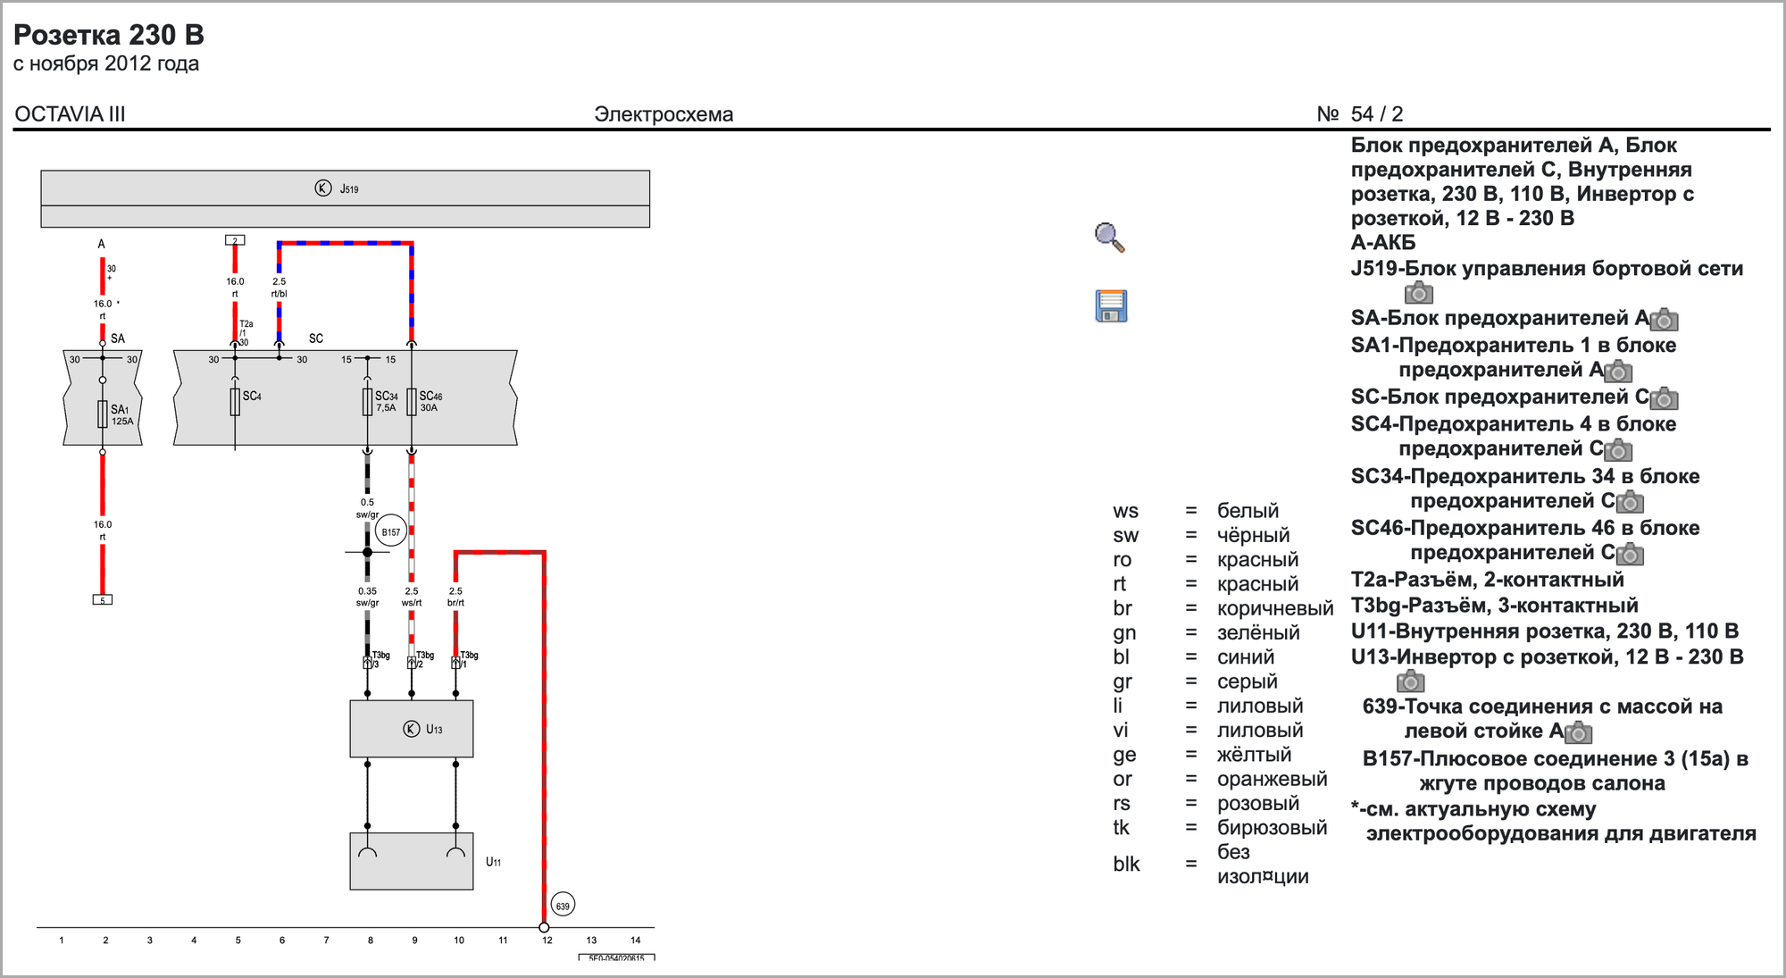Click the '2.5 rt/bl' wire label
Screen dimensions: 1786x978
coord(279,287)
